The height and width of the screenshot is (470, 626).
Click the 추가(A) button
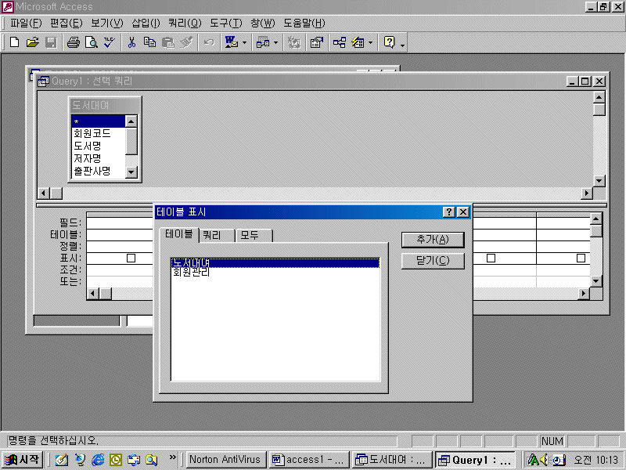point(433,240)
